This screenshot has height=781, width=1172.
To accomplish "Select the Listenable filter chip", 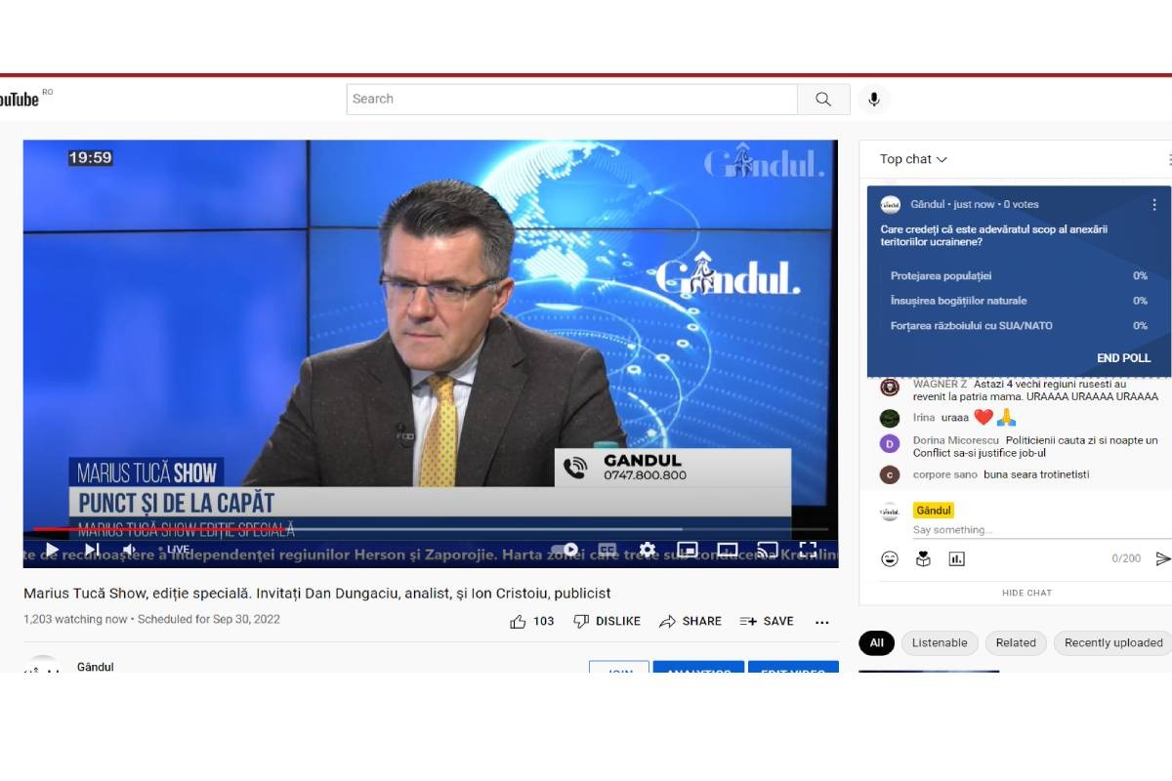I will (940, 643).
